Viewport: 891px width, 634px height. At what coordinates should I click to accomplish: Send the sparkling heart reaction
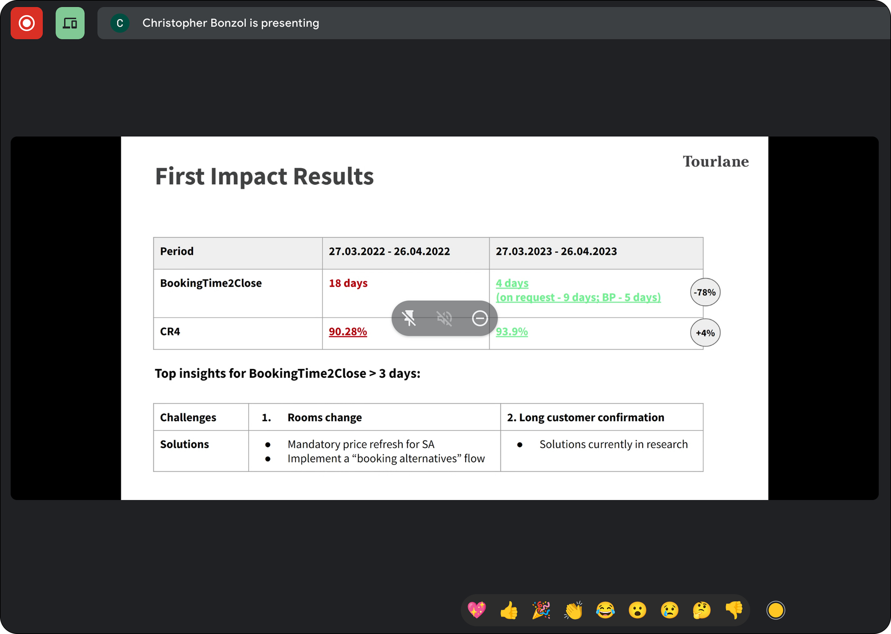pos(477,610)
